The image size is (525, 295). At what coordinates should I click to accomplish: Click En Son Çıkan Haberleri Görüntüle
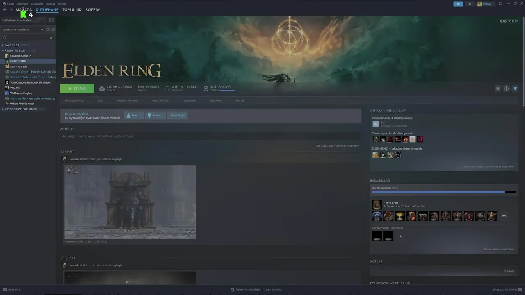tap(338, 145)
